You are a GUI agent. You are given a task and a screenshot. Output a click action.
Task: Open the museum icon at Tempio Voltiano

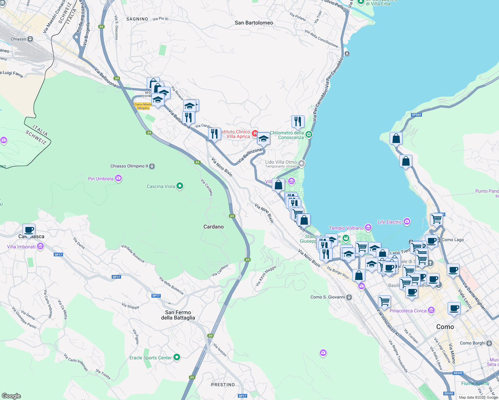pos(368,228)
